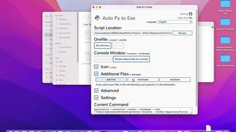Expand the Advanced section
236x132 pixels.
click(96, 91)
